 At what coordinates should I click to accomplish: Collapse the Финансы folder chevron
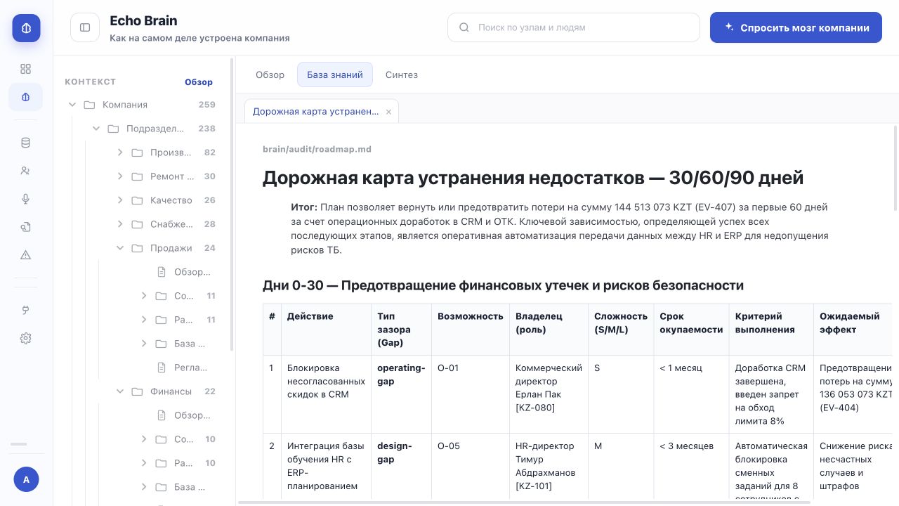click(120, 391)
